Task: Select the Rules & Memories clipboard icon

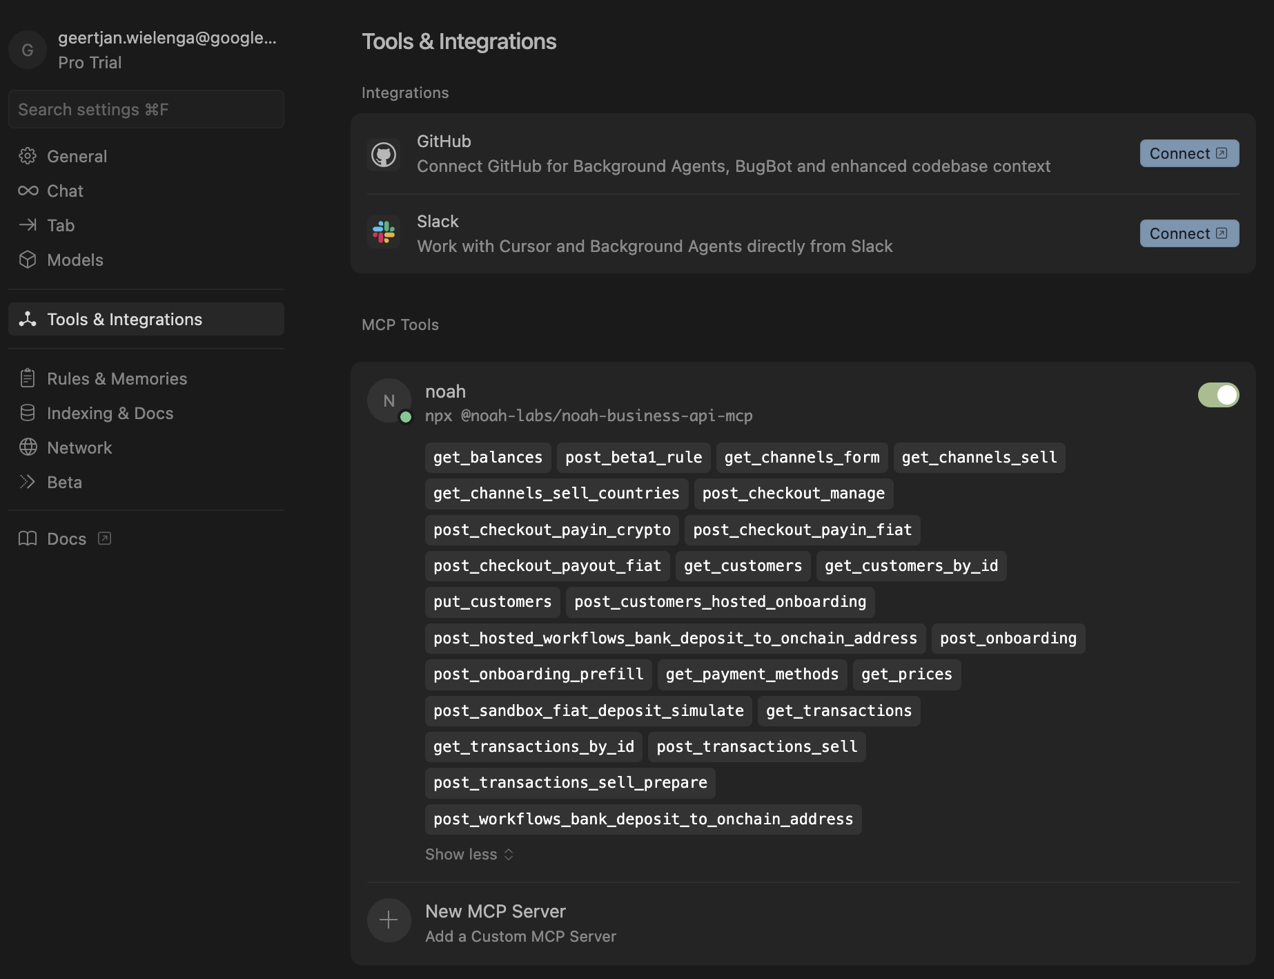Action: coord(28,378)
